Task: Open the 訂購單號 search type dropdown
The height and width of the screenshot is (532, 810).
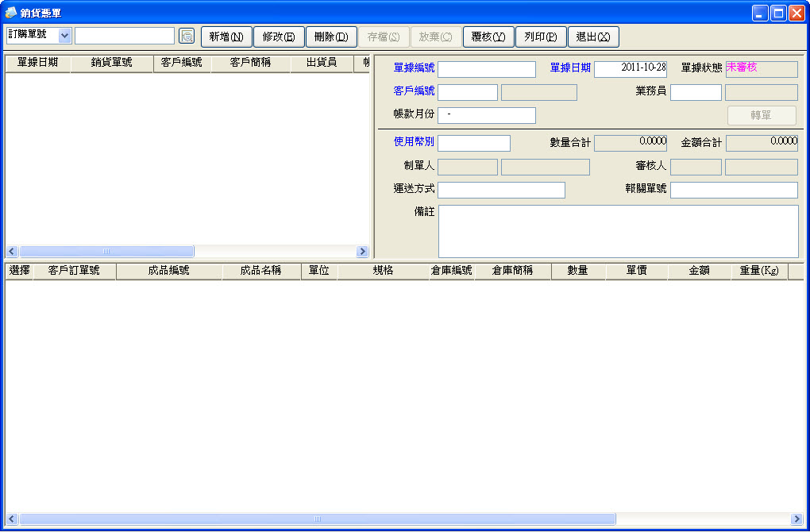Action: 64,36
